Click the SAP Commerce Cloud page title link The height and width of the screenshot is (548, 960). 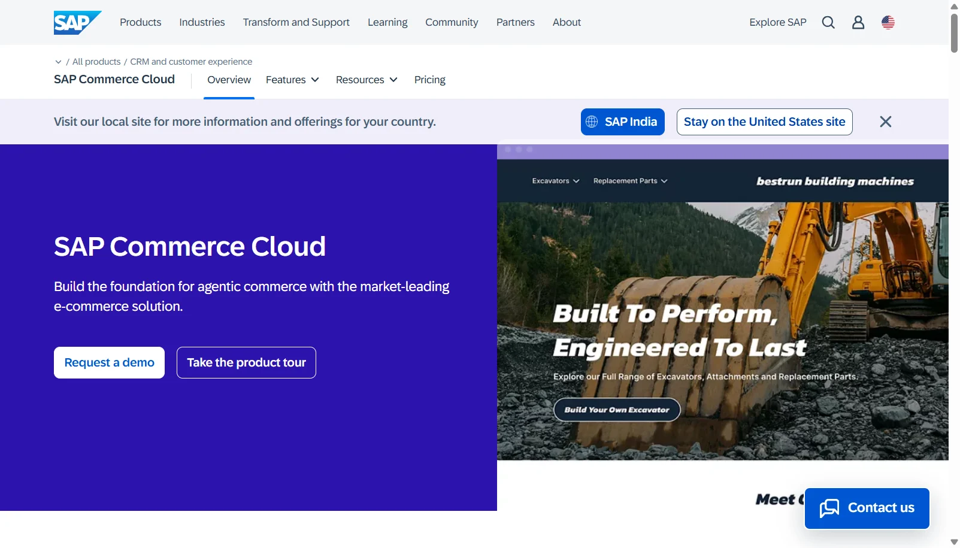coord(114,79)
